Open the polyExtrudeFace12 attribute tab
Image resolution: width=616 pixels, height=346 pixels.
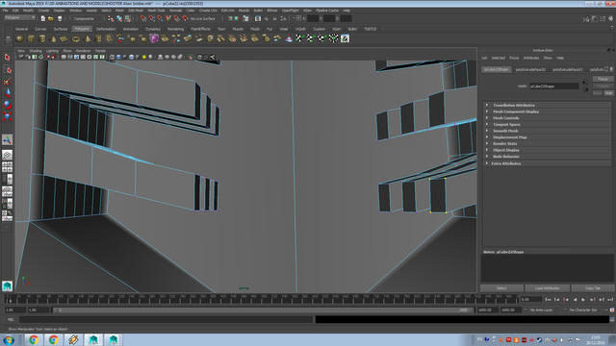point(530,69)
